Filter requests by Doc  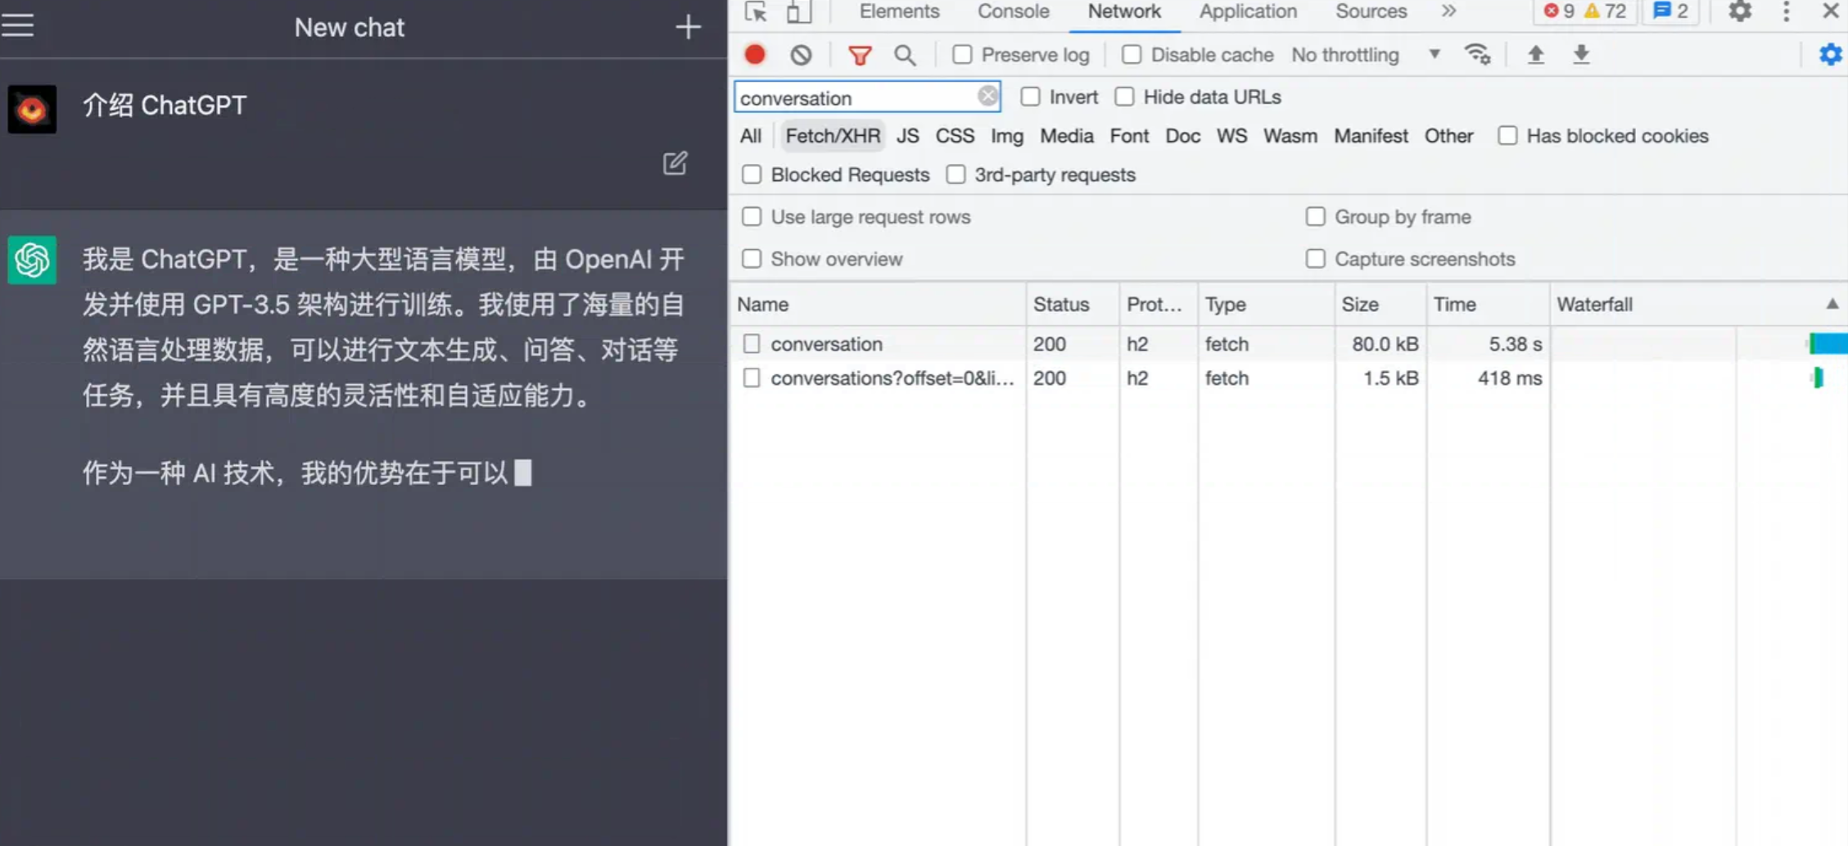pos(1182,136)
